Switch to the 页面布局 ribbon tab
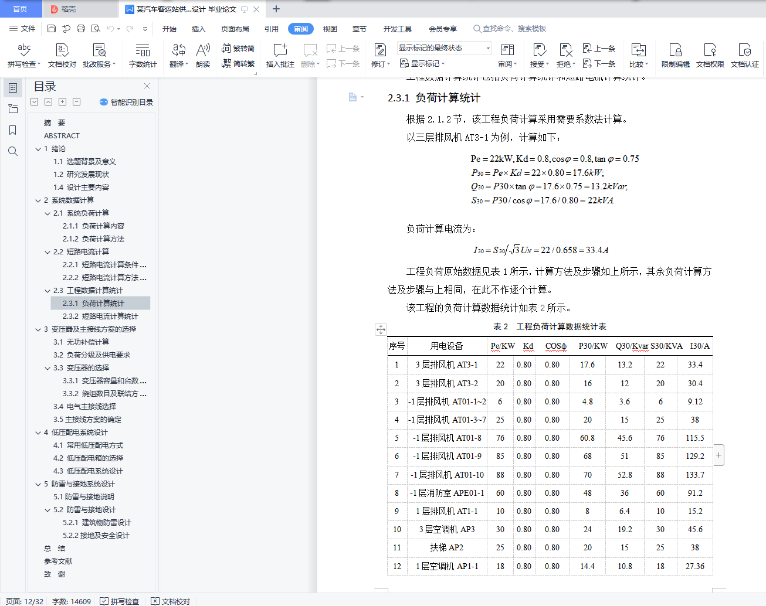The width and height of the screenshot is (766, 606). pos(235,29)
